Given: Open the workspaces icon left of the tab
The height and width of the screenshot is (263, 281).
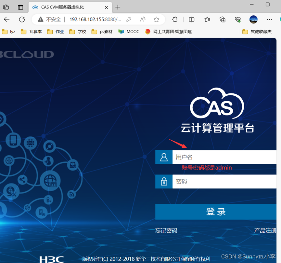Looking at the screenshot, I should click(x=6, y=7).
